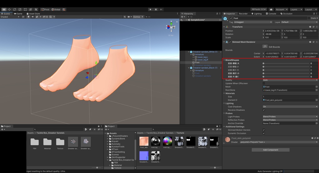Switch to the Game tab

coord(18,14)
